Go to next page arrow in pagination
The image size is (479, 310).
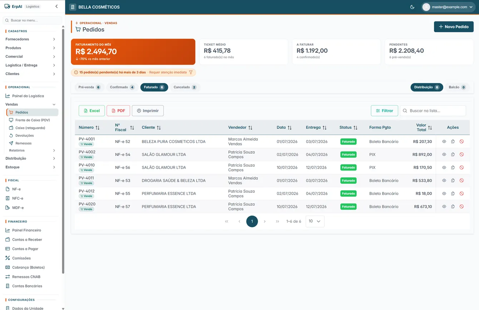265,221
